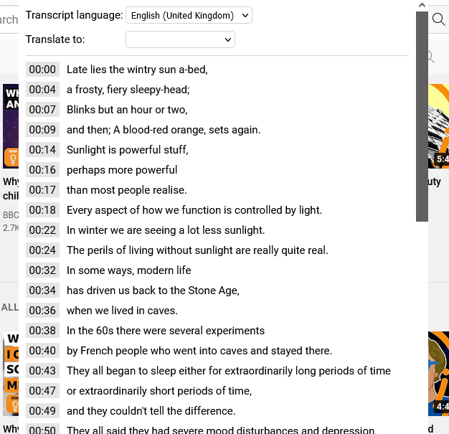Open the purple video thumbnail at left

click(11, 126)
